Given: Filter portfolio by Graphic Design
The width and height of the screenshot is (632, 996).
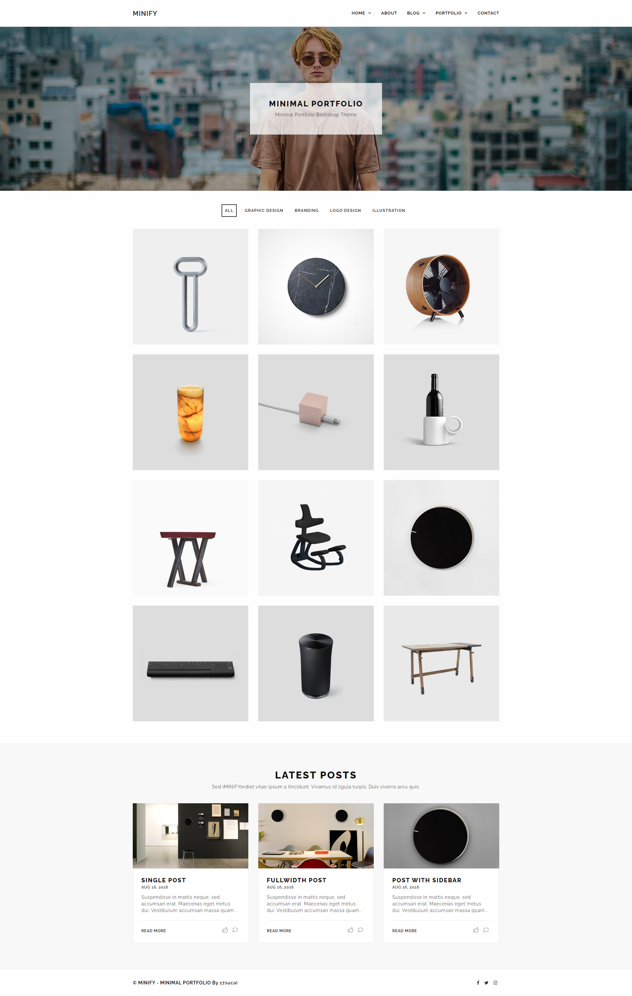Looking at the screenshot, I should pyautogui.click(x=264, y=211).
